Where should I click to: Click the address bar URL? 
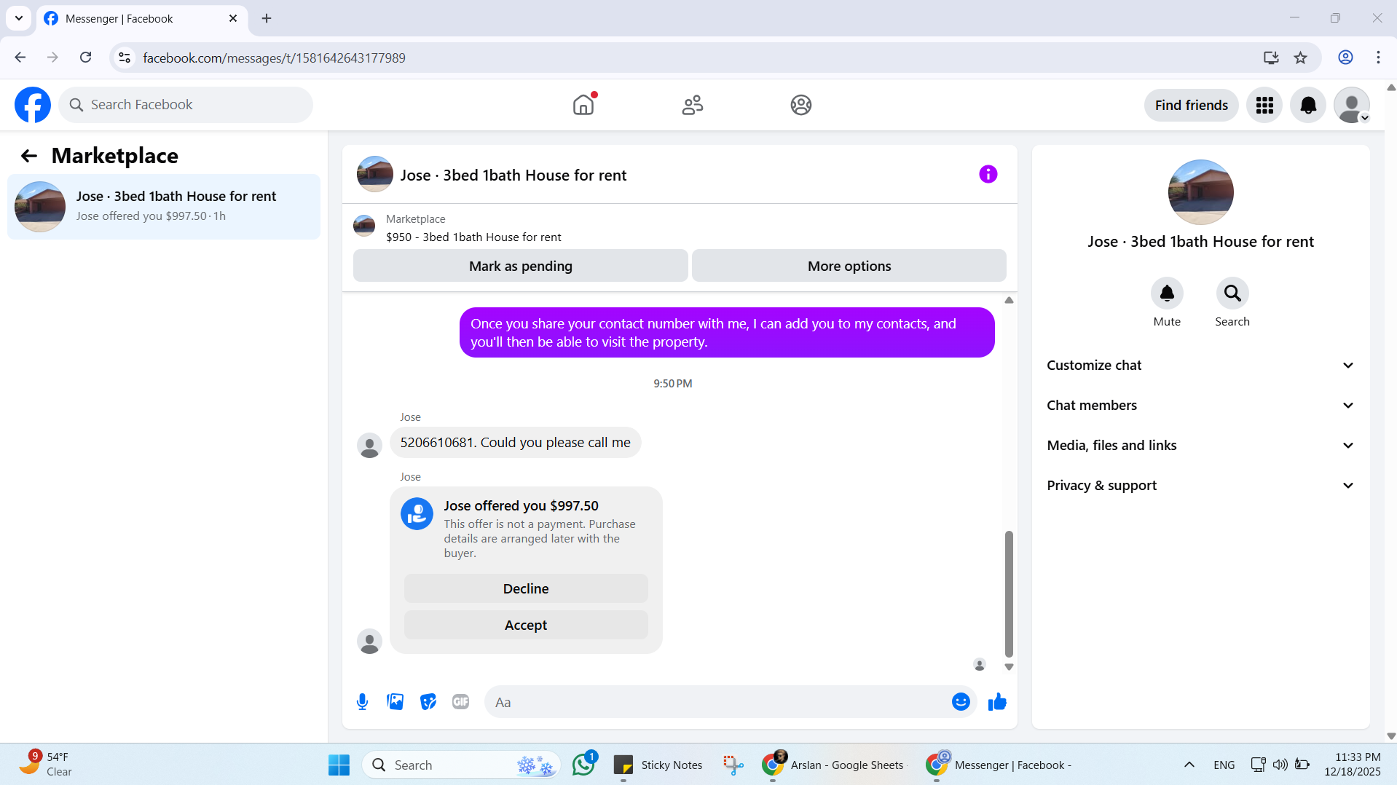pyautogui.click(x=274, y=58)
